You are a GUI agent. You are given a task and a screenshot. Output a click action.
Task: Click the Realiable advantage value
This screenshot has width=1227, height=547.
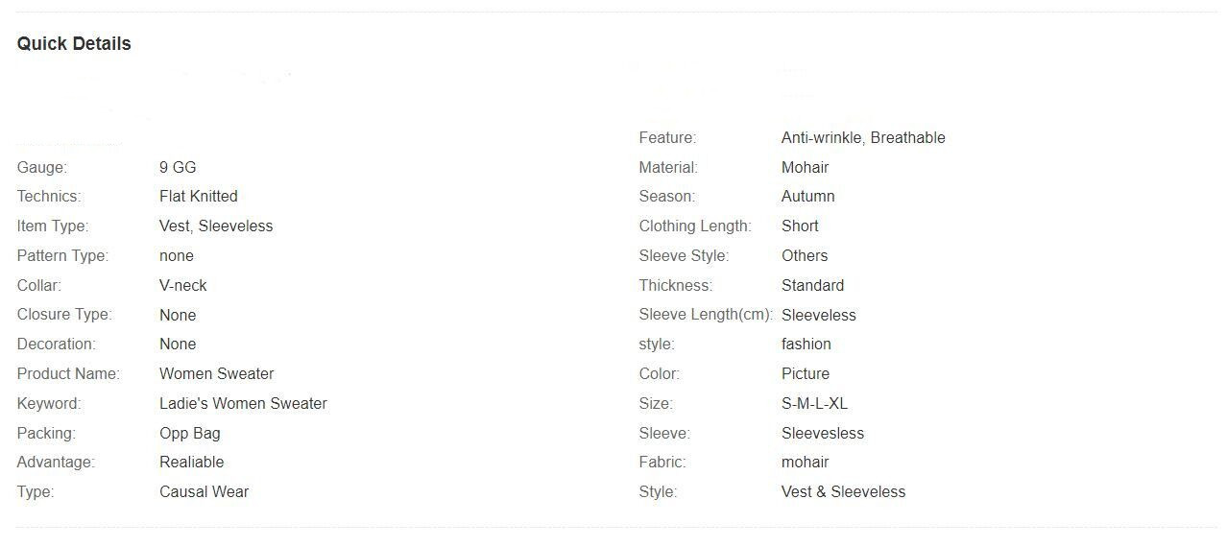(x=192, y=462)
